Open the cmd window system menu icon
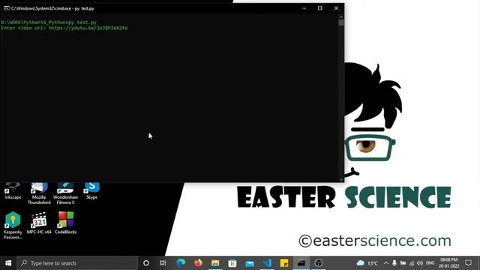Viewport: 480px width, 270px height. click(x=7, y=8)
